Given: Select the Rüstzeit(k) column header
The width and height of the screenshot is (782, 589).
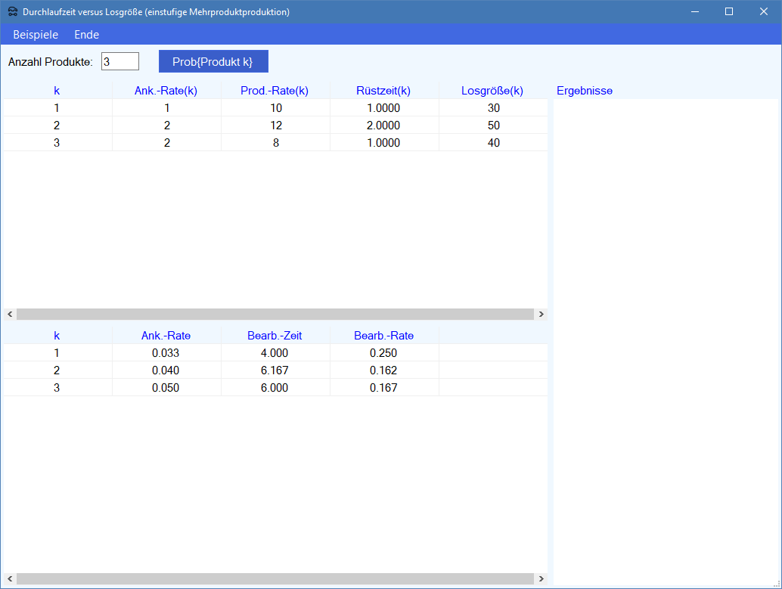Looking at the screenshot, I should click(383, 91).
